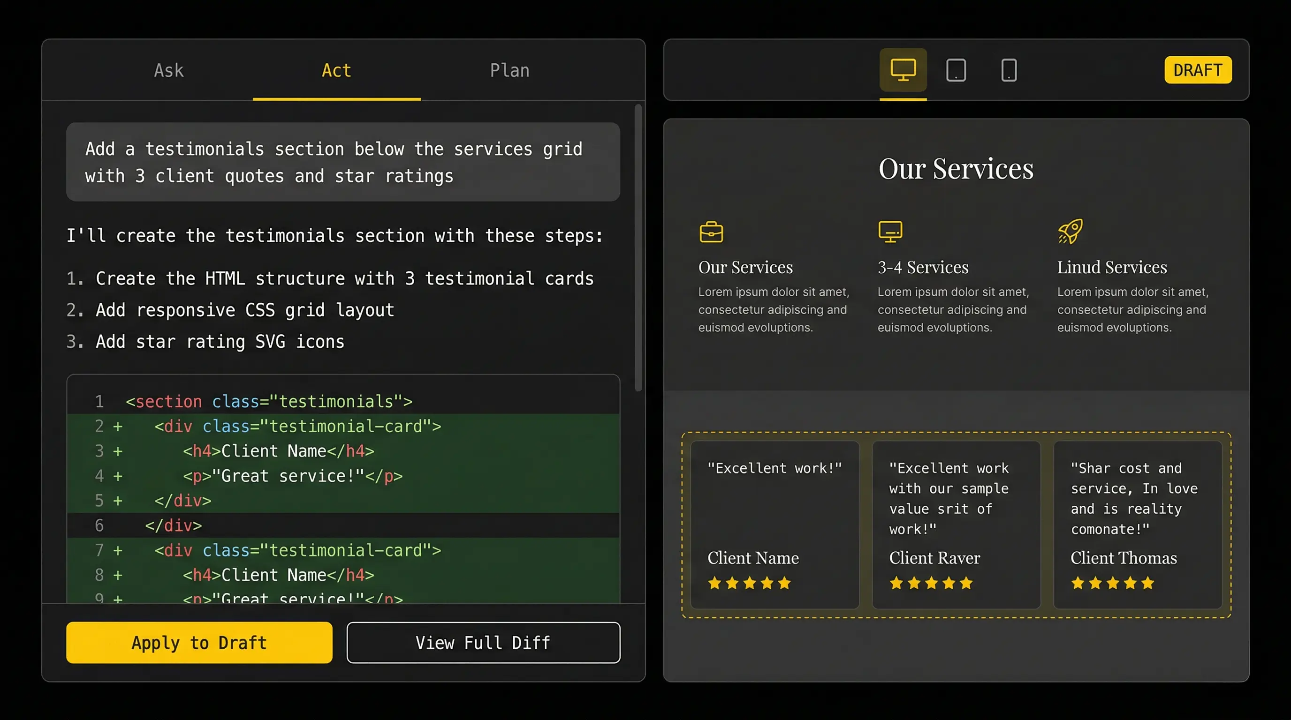Image resolution: width=1291 pixels, height=720 pixels.
Task: Select the desktop preview icon
Action: [x=903, y=69]
